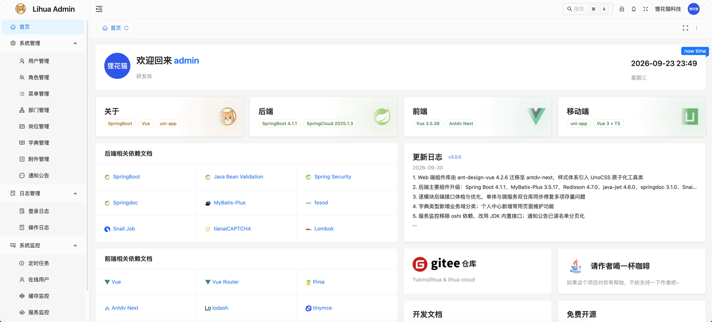Open the Spring Security link
Viewport: 712px width, 322px height.
pyautogui.click(x=333, y=177)
